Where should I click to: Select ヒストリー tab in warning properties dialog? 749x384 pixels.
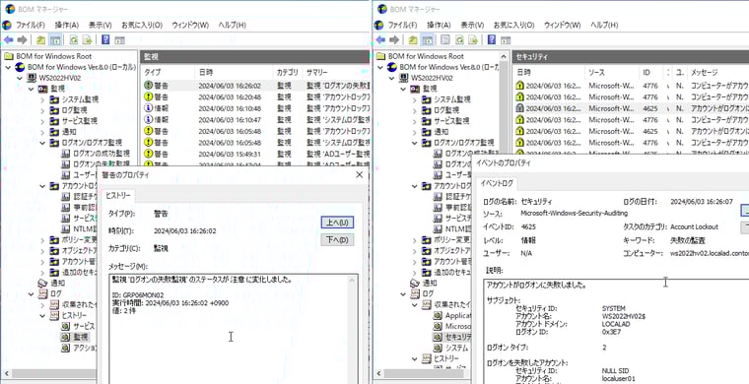click(118, 196)
